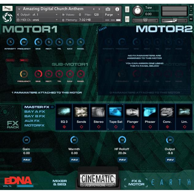The height and width of the screenshot is (194, 194).
Task: Take a snapshot with the camera icon
Action: (108, 9)
